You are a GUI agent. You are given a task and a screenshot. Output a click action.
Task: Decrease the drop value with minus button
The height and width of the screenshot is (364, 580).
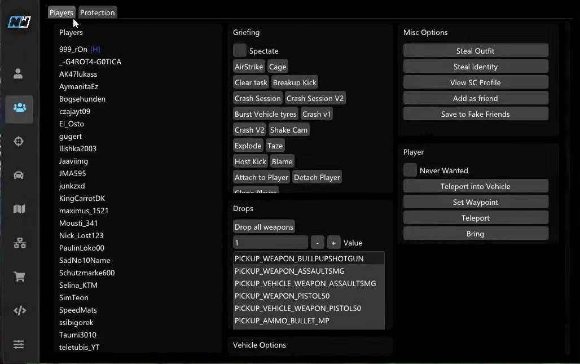coord(317,243)
